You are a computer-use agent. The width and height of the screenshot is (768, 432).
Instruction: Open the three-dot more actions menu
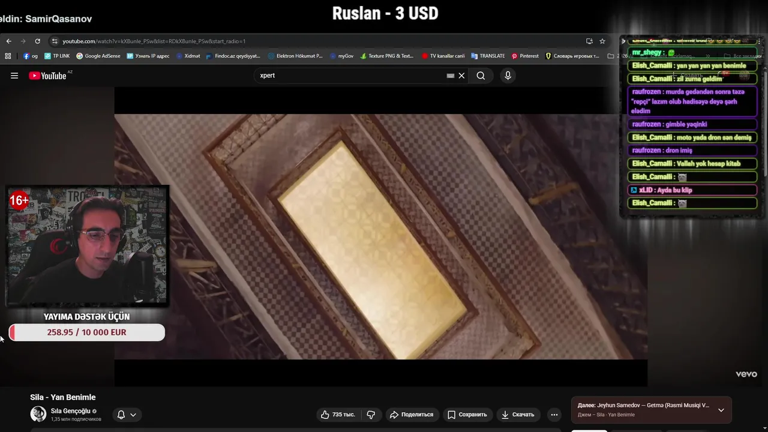click(x=554, y=415)
